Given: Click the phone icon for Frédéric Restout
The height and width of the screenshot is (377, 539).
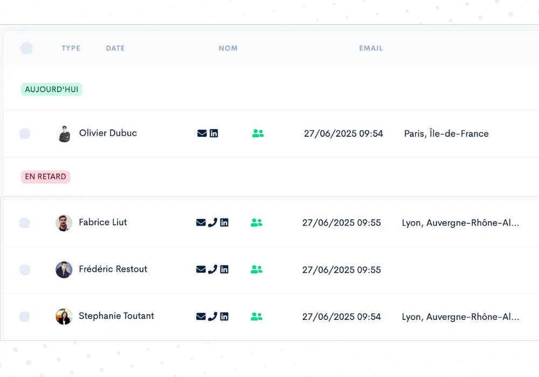Looking at the screenshot, I should click(x=213, y=269).
